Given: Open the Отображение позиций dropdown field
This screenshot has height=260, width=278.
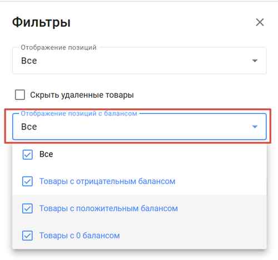Looking at the screenshot, I should pyautogui.click(x=140, y=61).
